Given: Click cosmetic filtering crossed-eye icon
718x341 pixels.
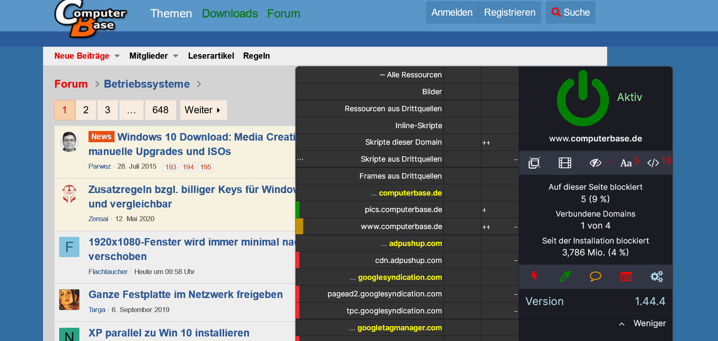Looking at the screenshot, I should (595, 163).
